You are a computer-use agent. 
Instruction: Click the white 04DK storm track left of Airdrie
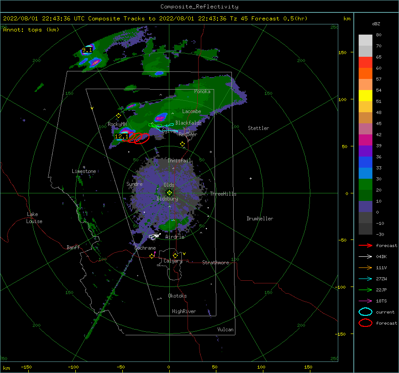pyautogui.click(x=155, y=236)
